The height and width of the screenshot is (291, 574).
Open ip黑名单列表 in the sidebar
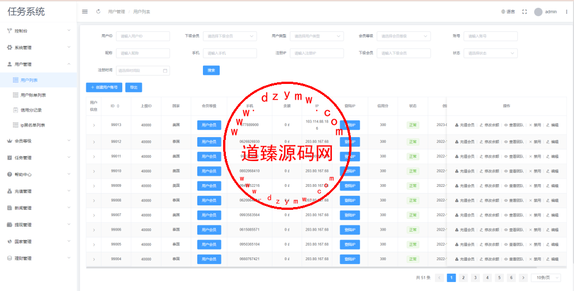(39, 125)
